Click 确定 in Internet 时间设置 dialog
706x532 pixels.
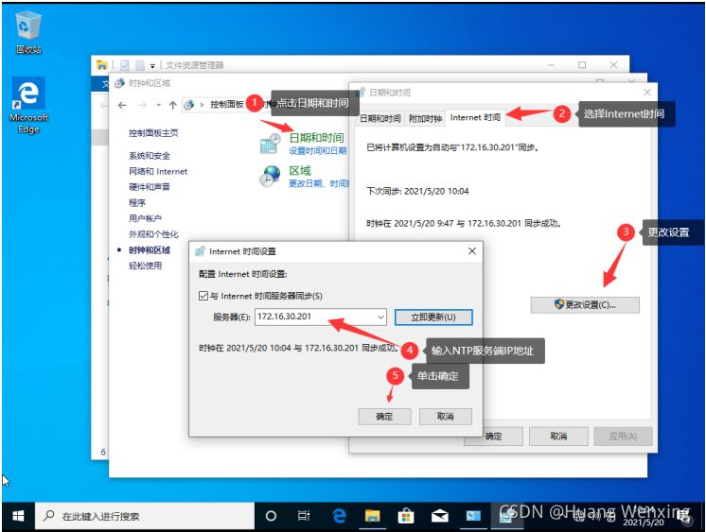pyautogui.click(x=384, y=417)
